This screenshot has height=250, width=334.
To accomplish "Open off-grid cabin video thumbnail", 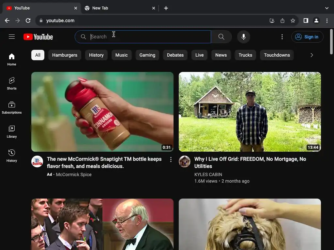I will 250,112.
